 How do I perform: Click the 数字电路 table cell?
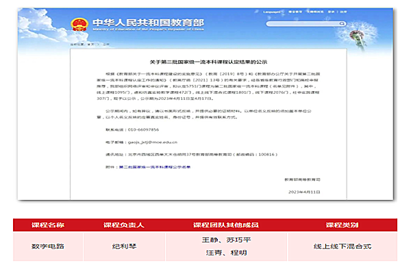tap(48, 246)
